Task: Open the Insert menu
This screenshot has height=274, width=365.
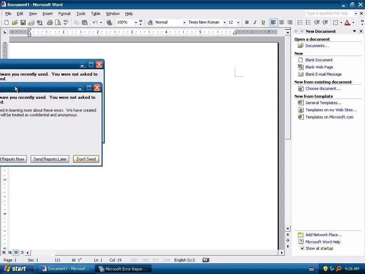Action: coord(47,14)
